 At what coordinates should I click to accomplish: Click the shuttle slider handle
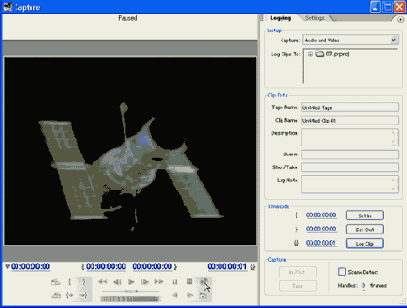pyautogui.click(x=131, y=291)
